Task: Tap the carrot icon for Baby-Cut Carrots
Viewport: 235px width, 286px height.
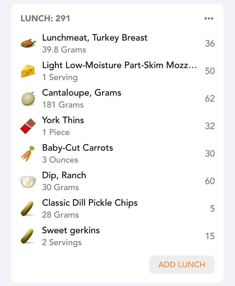Action: (28, 153)
